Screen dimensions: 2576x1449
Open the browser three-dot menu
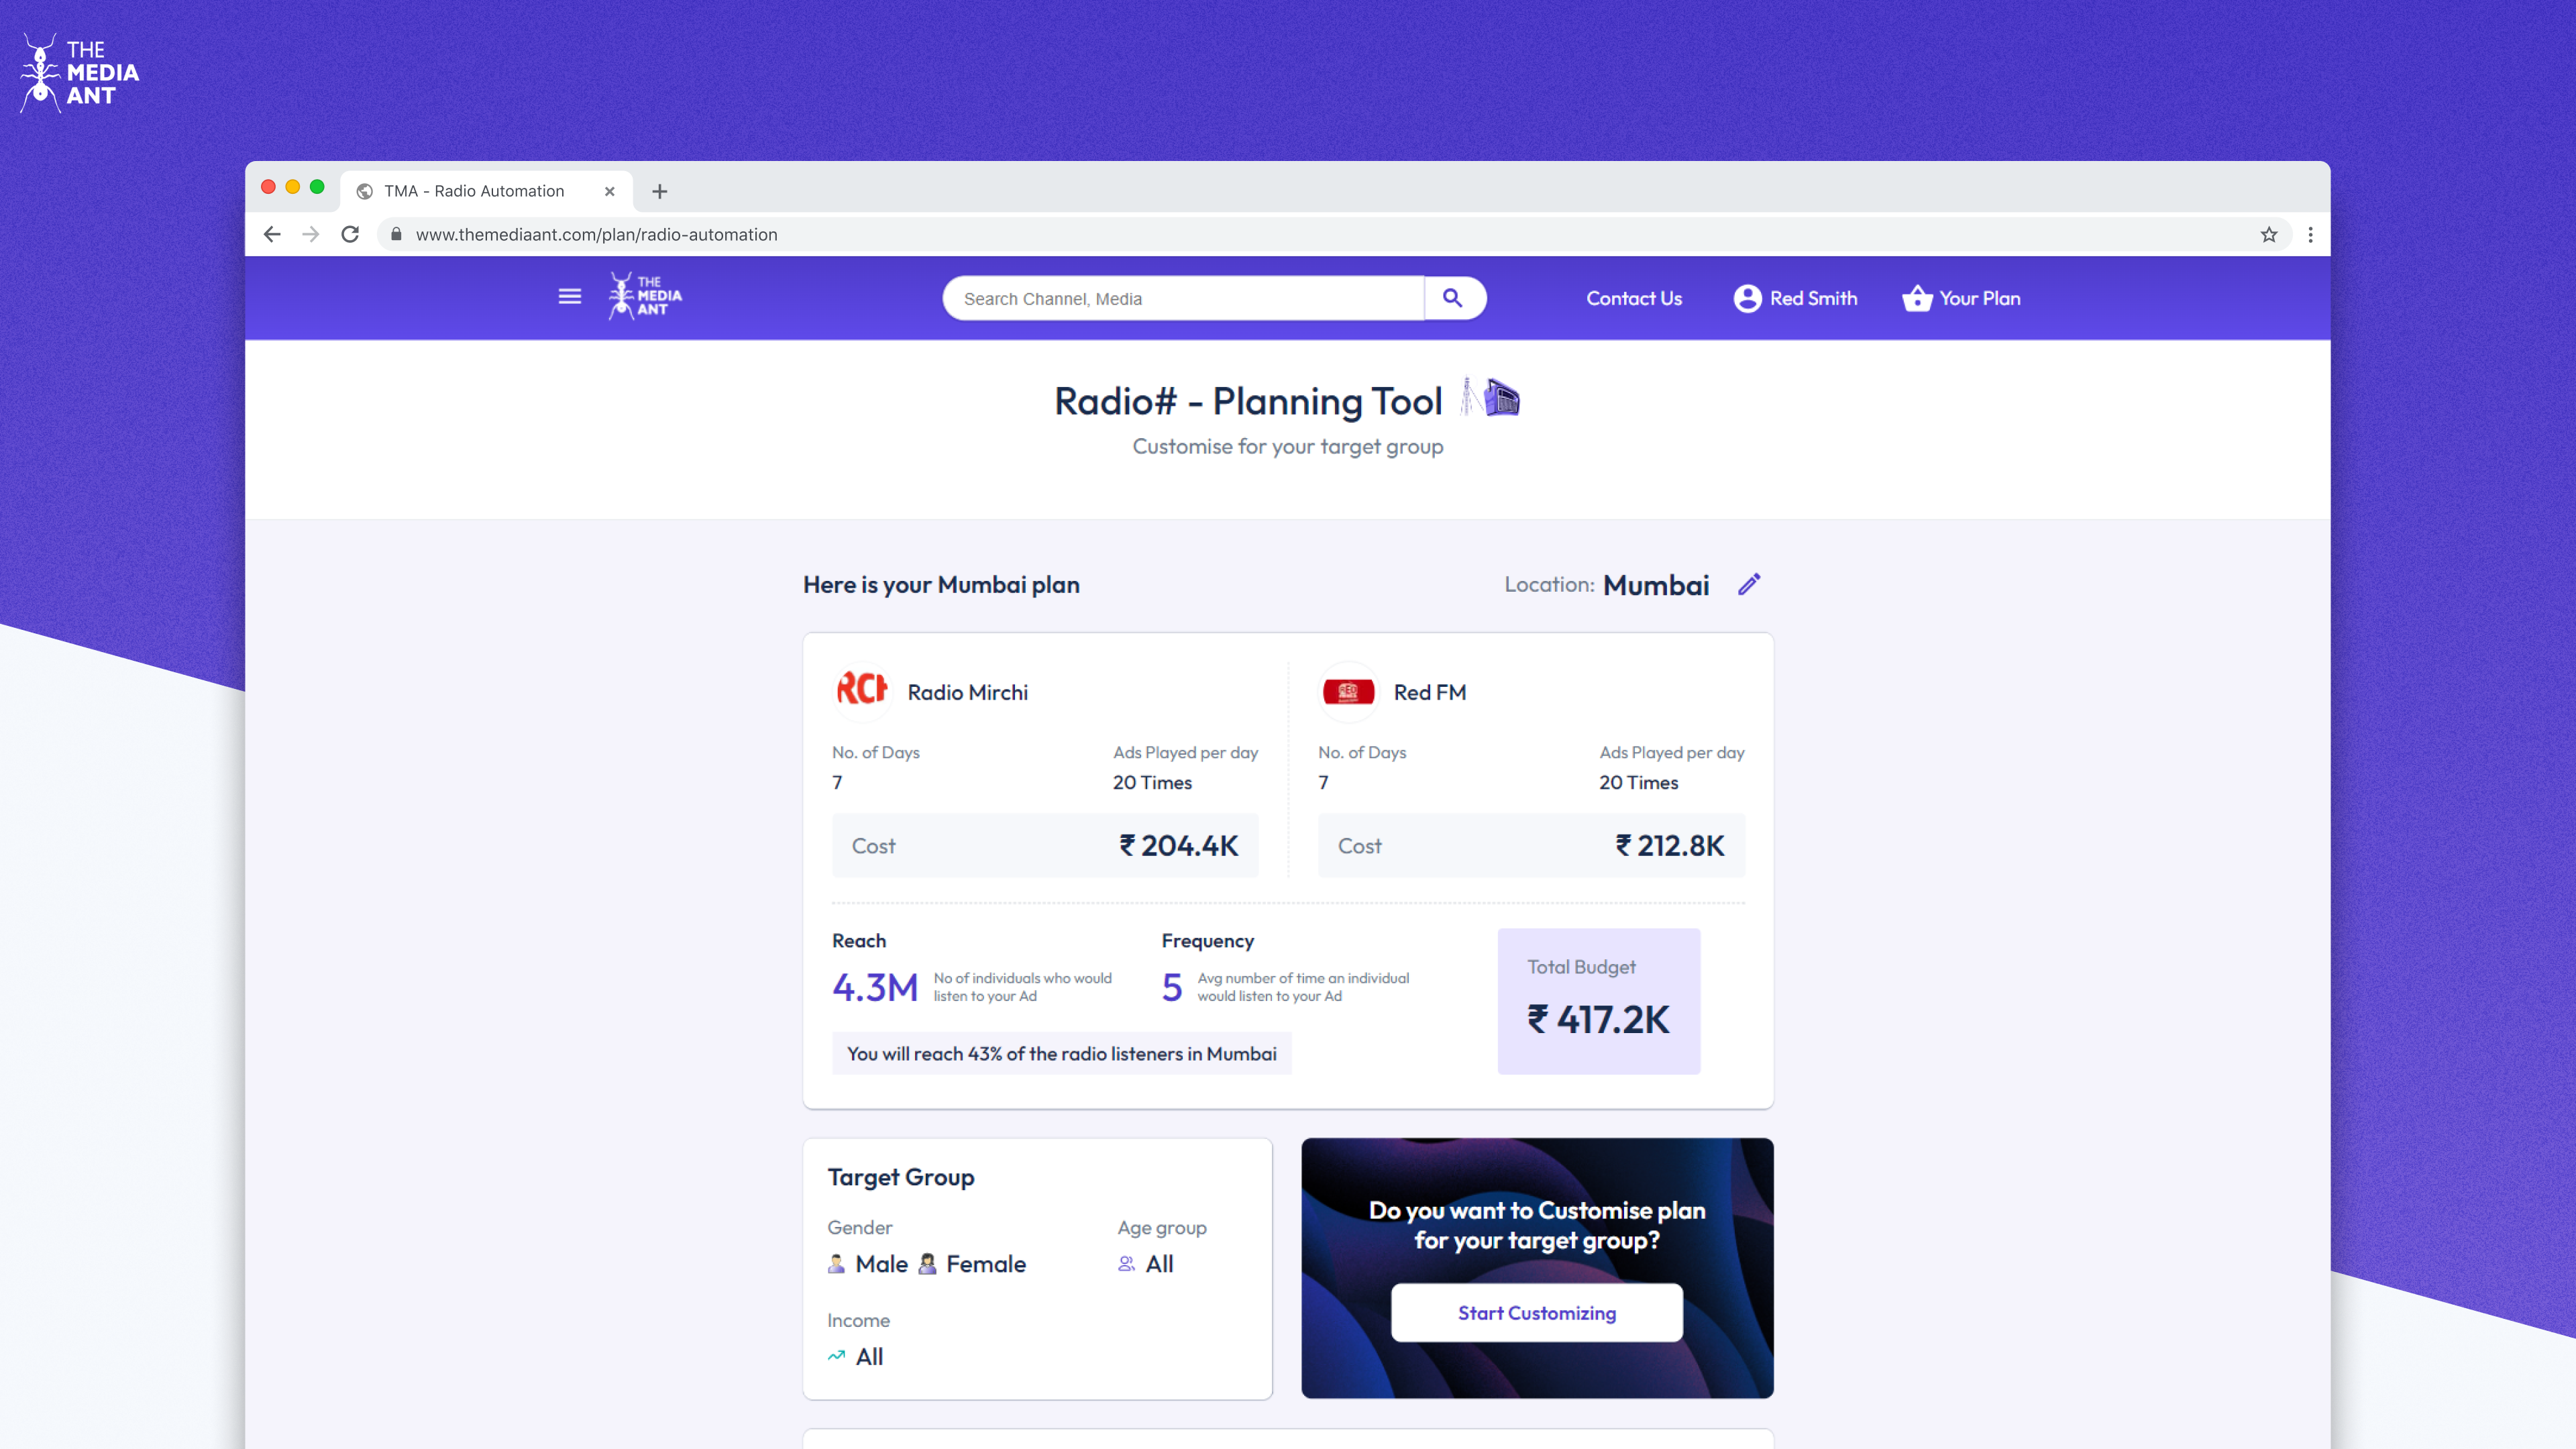2310,235
